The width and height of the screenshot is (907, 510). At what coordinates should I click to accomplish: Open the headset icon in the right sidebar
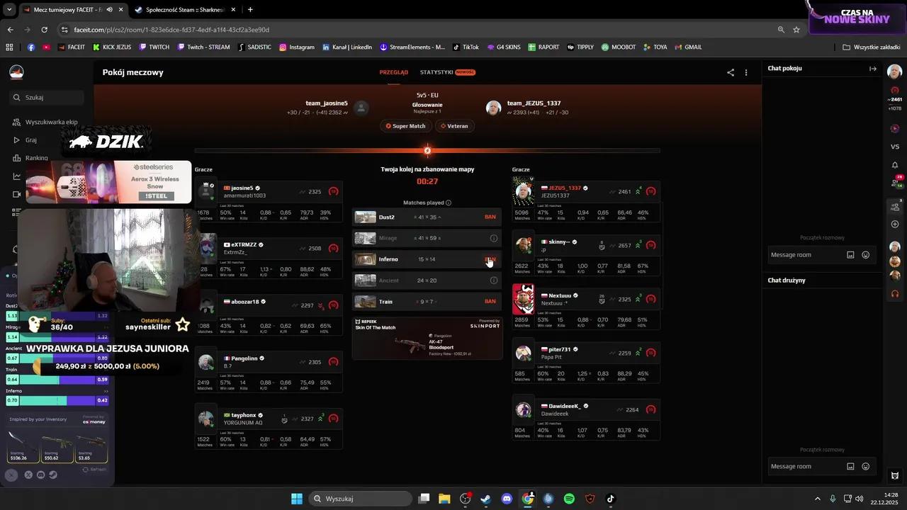[895, 293]
